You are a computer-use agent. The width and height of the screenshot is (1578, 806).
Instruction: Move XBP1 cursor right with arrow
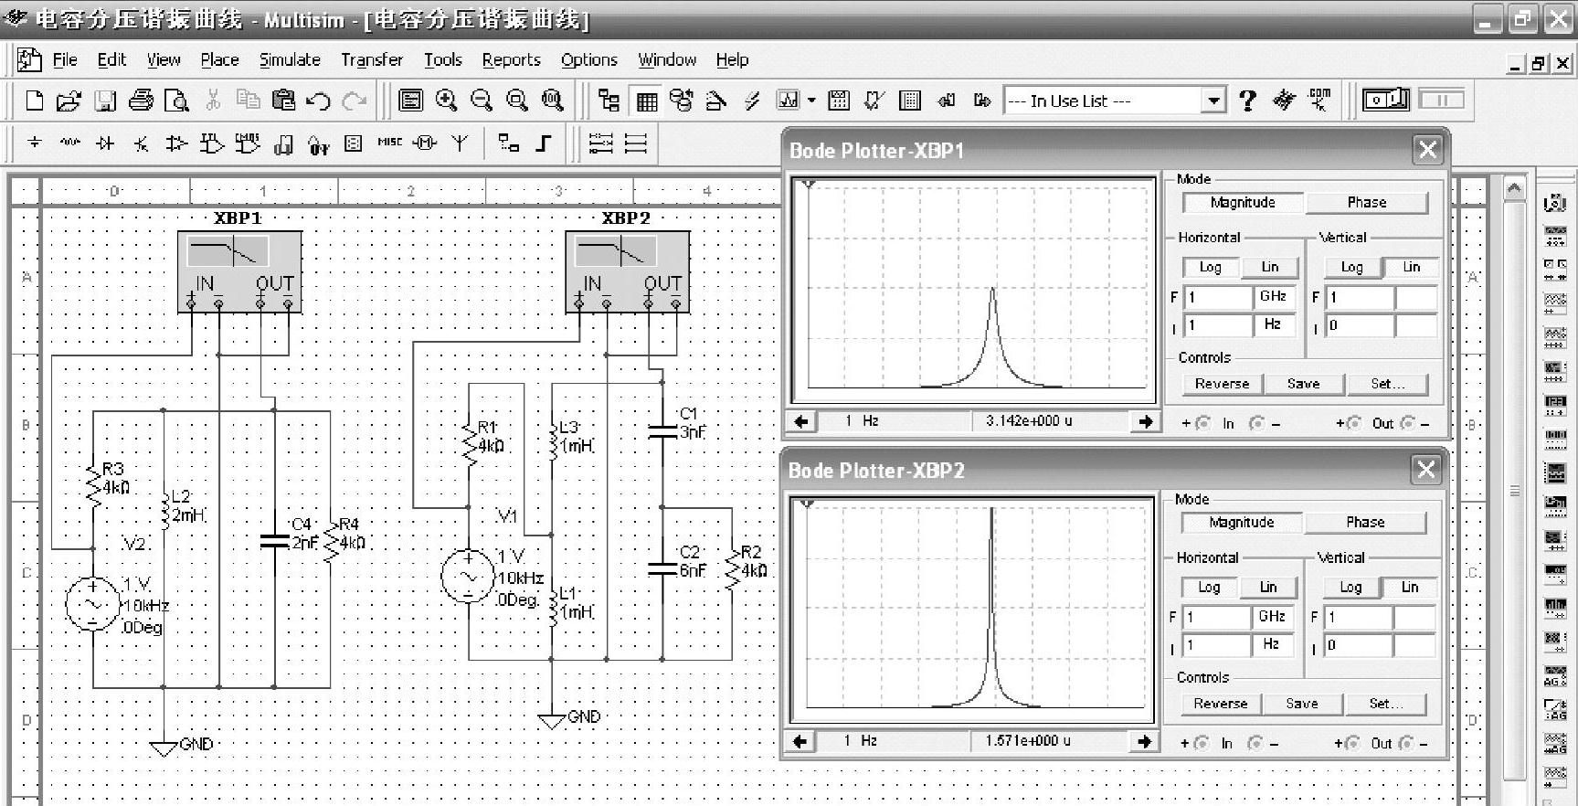coord(1145,421)
